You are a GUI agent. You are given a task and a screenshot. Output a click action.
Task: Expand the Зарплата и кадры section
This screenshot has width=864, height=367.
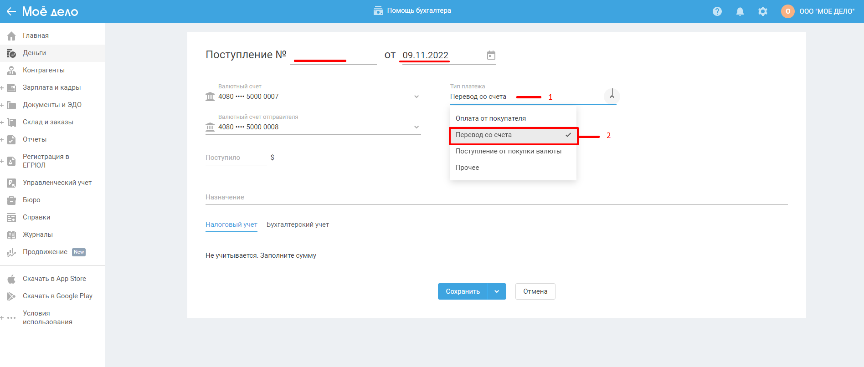2,87
